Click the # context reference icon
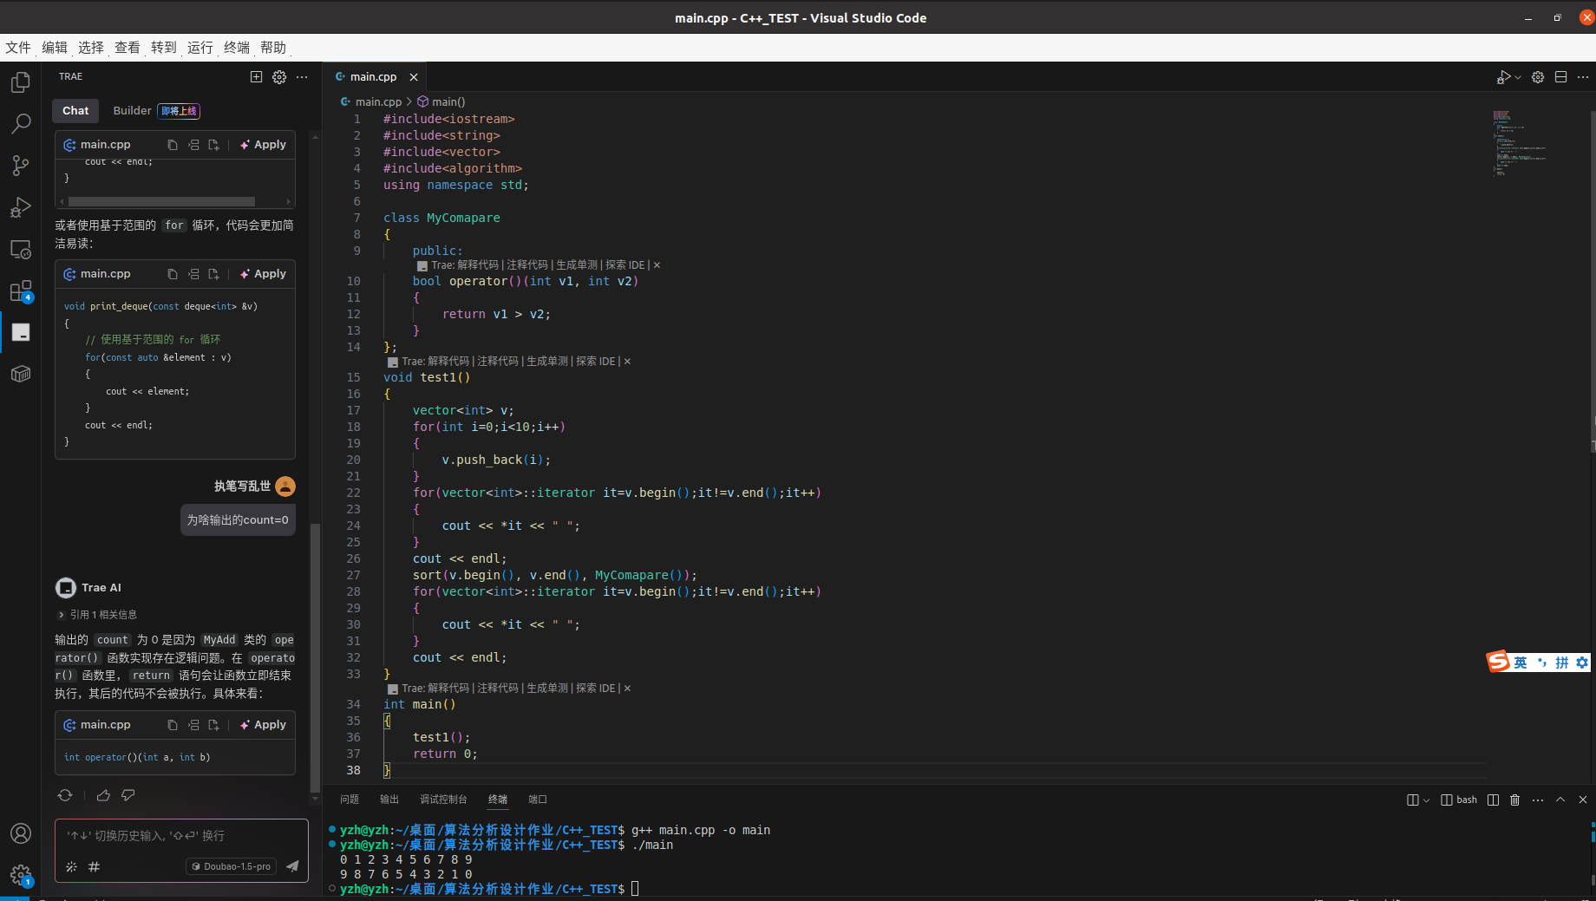This screenshot has width=1596, height=901. 94,865
